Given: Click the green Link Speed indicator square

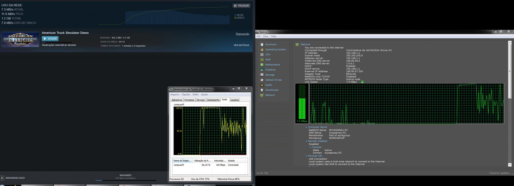Looking at the screenshot, I should (362, 82).
